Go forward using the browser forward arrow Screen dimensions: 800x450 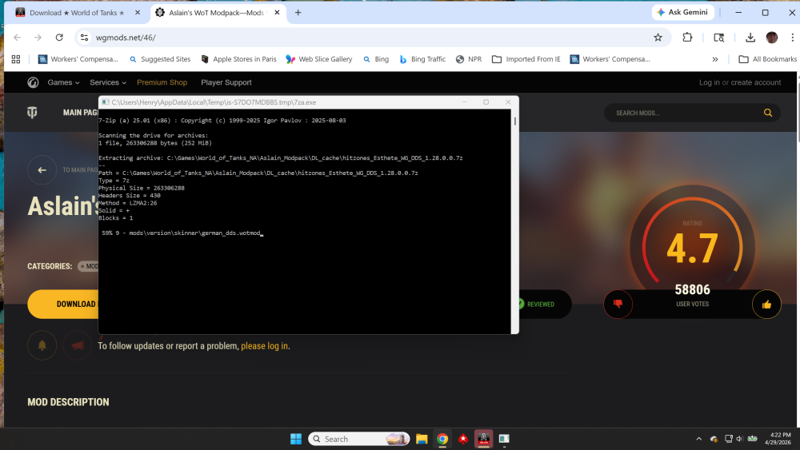point(38,38)
